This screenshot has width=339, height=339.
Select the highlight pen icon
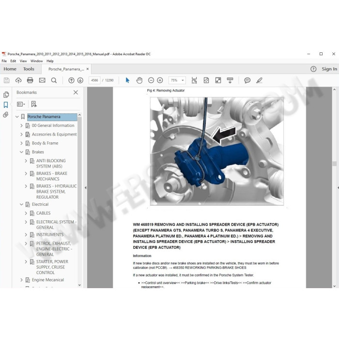pyautogui.click(x=259, y=80)
